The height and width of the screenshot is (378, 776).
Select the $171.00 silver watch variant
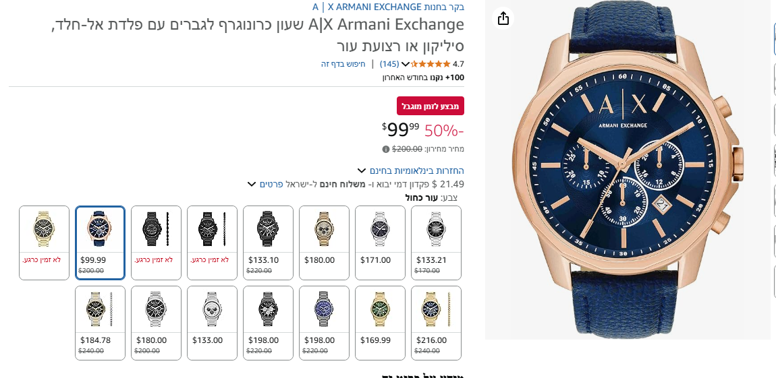tap(380, 243)
